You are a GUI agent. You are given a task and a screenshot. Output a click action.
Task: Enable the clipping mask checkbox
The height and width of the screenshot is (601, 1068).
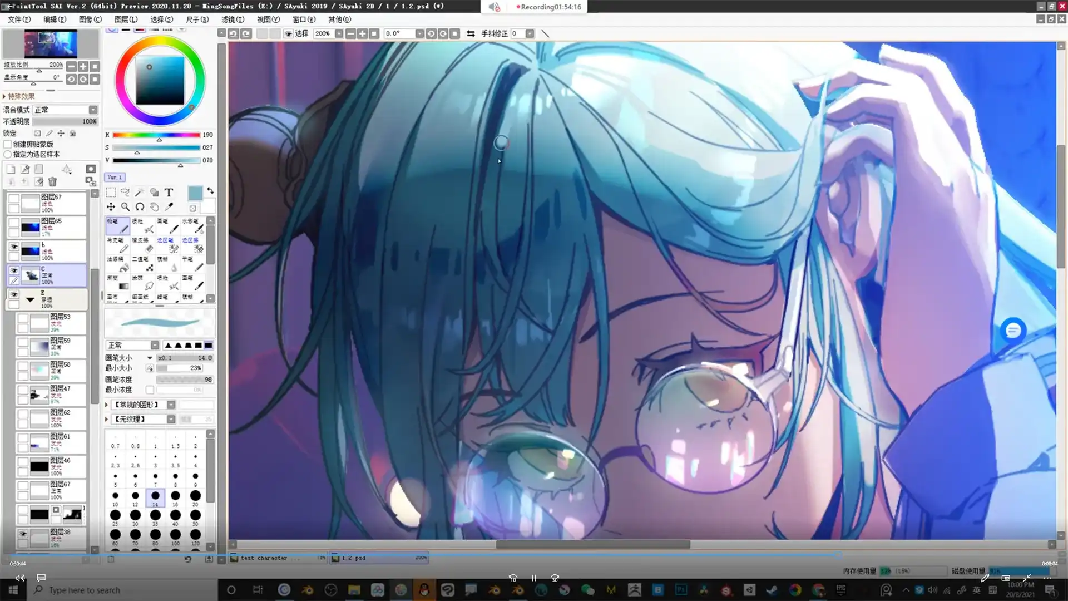click(8, 145)
